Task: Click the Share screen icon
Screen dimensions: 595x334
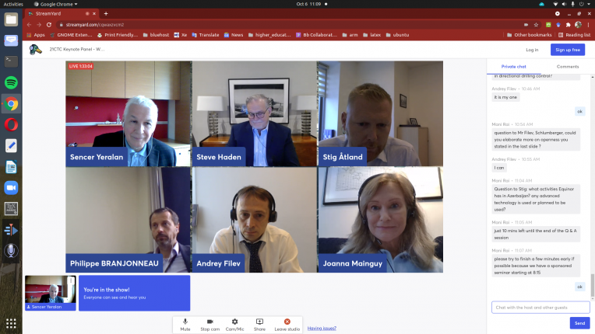Action: tap(259, 322)
